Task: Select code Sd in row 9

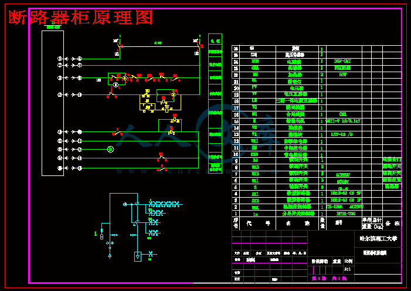Action: (255, 160)
